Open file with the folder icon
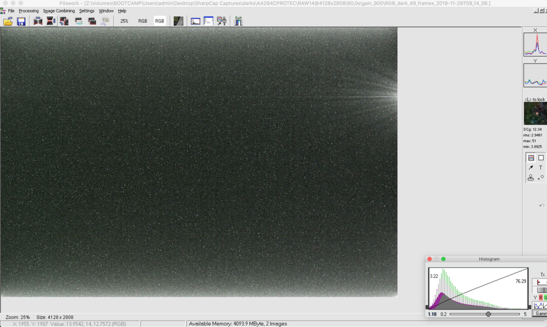Image resolution: width=547 pixels, height=327 pixels. tap(8, 21)
